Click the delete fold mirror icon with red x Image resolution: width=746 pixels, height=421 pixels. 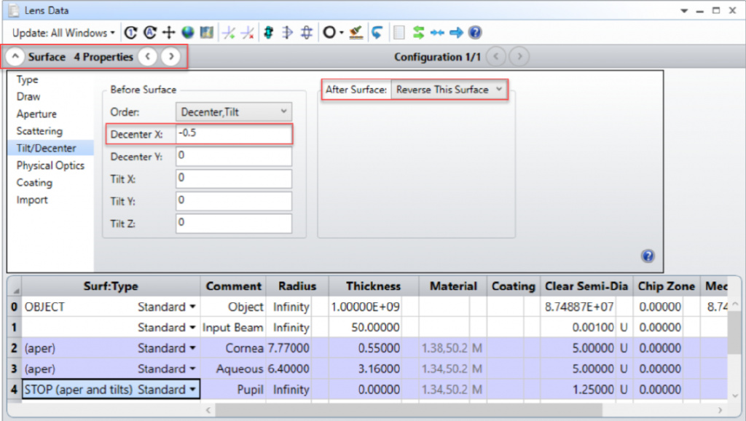[x=248, y=32]
